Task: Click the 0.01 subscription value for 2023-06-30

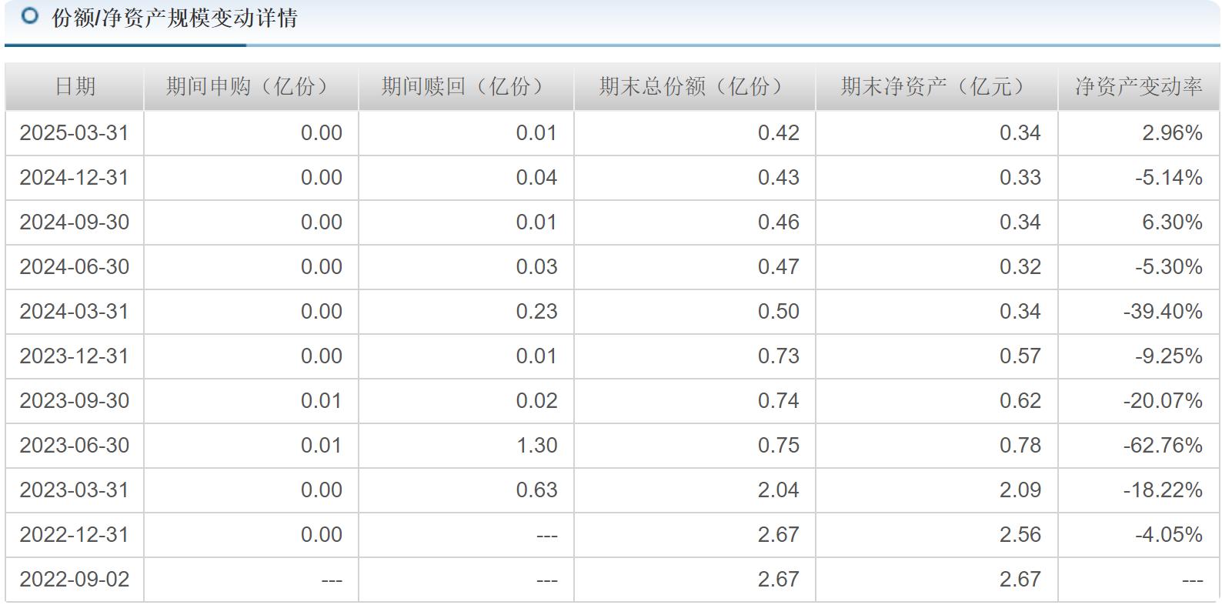Action: point(321,446)
